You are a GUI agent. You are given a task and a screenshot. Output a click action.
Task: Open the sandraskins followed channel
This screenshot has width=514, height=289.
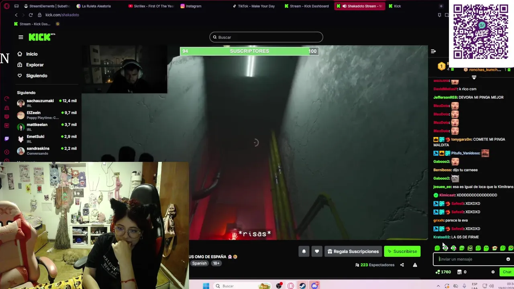tap(46, 151)
